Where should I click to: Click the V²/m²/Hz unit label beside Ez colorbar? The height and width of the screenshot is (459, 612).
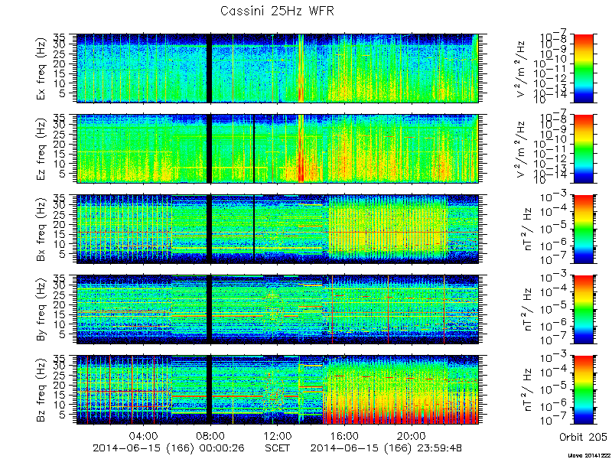click(522, 148)
